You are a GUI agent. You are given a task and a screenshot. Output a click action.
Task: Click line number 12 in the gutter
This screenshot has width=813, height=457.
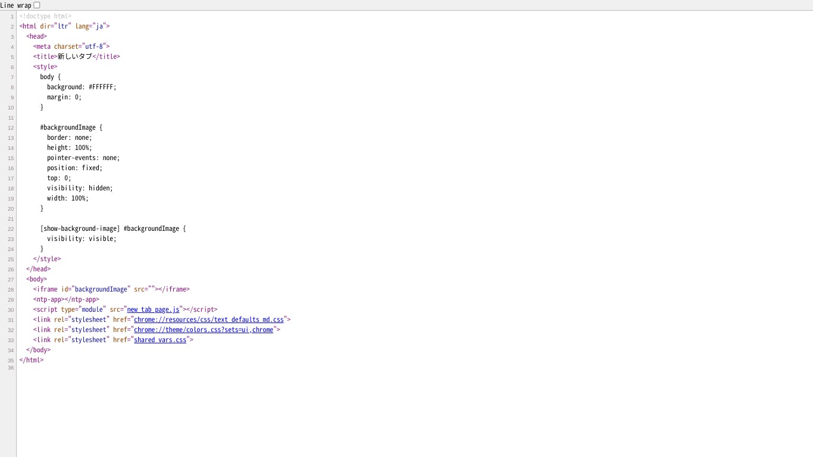pyautogui.click(x=11, y=128)
